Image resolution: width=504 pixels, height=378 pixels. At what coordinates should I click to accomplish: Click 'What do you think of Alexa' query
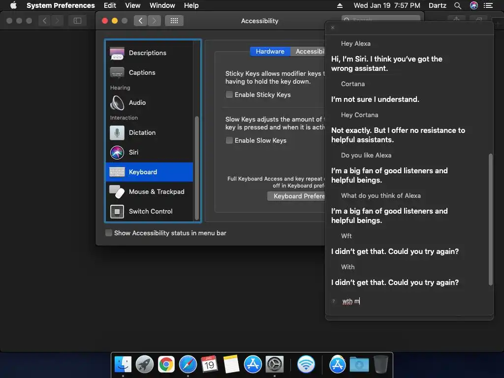pos(381,195)
